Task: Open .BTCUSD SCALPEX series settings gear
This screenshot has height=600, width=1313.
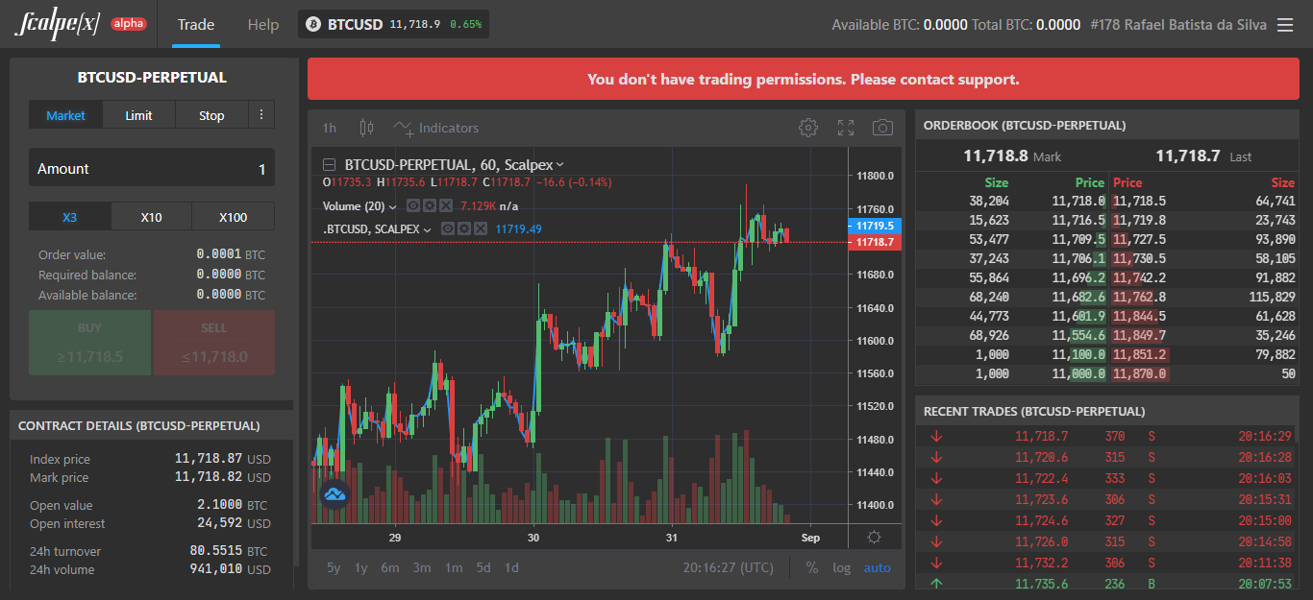Action: point(464,228)
